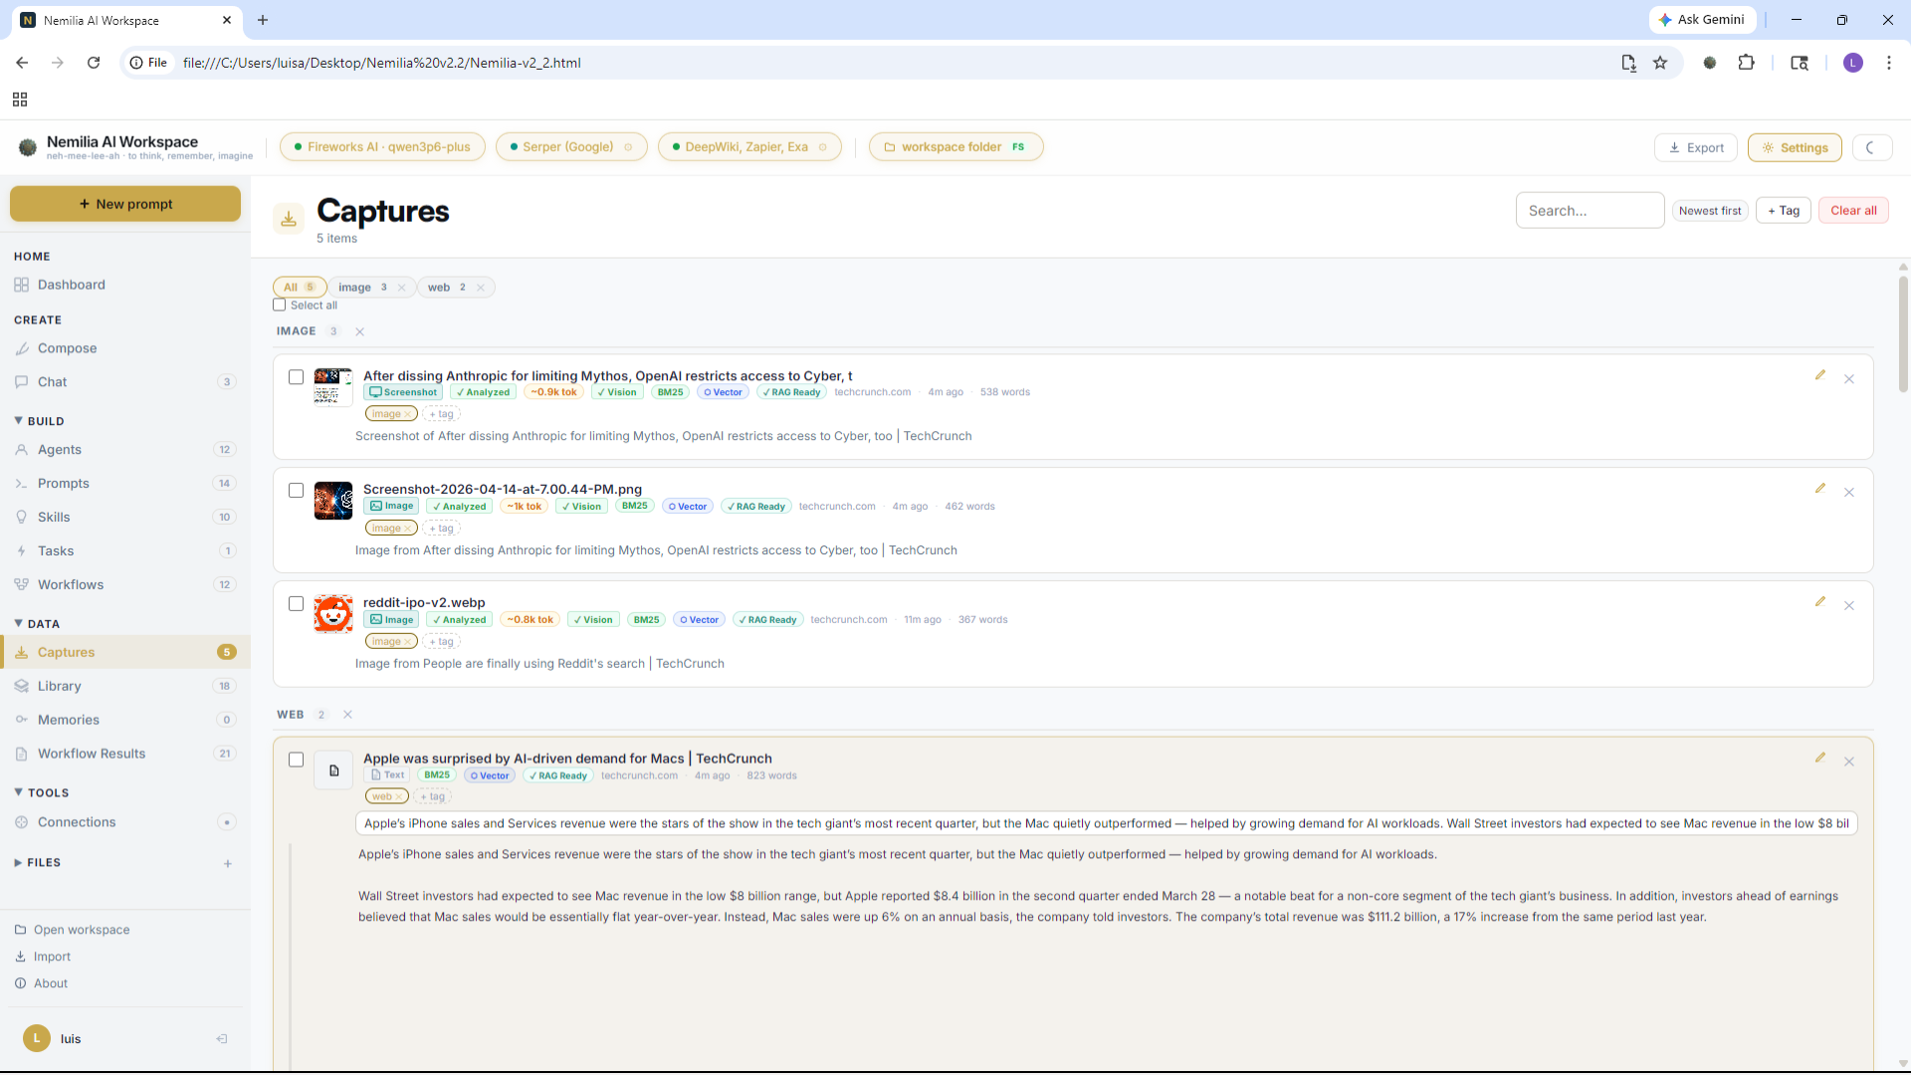Image resolution: width=1911 pixels, height=1075 pixels.
Task: Edit Screenshot-2026-04-14 png capture
Action: point(1820,489)
